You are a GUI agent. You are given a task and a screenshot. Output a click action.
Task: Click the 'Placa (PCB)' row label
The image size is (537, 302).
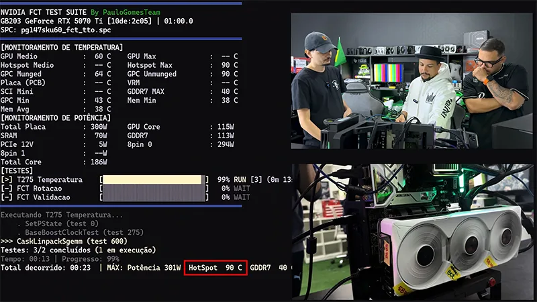tap(23, 83)
